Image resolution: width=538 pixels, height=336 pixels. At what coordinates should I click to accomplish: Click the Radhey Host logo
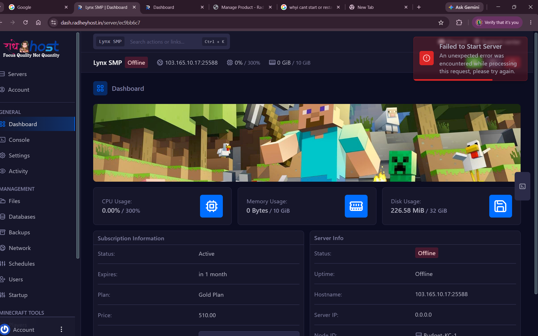pos(31,48)
